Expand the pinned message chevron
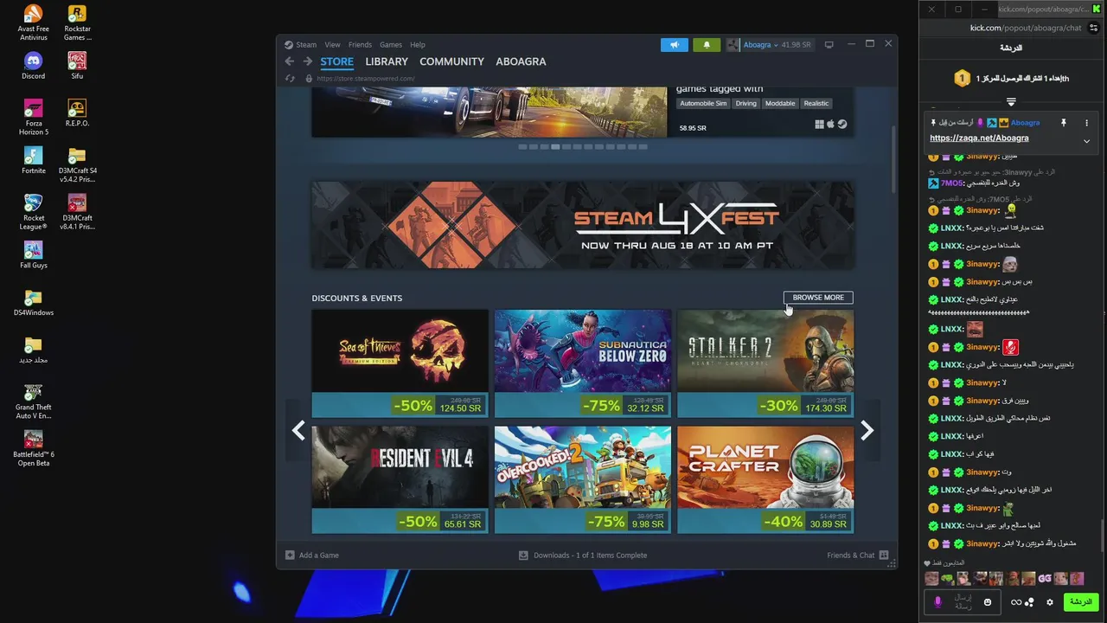The width and height of the screenshot is (1107, 623). [1086, 141]
